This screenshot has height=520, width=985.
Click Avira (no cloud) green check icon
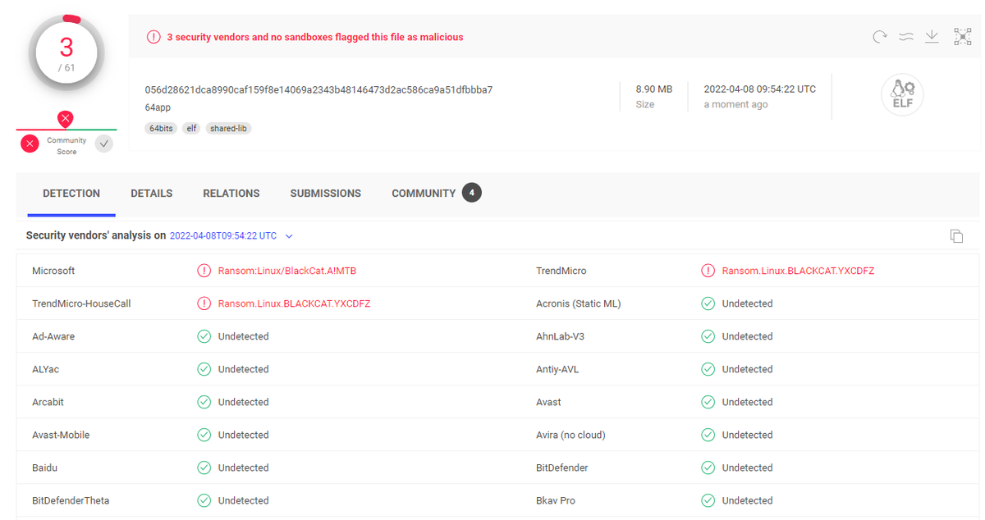click(x=708, y=435)
